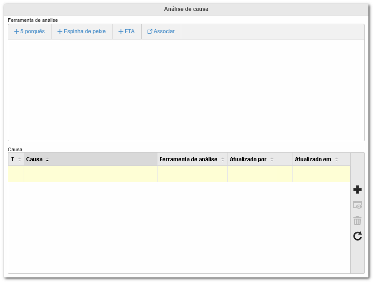Click the plus icon beside FTA
Viewport: 373px width, 282px height.
coord(121,31)
